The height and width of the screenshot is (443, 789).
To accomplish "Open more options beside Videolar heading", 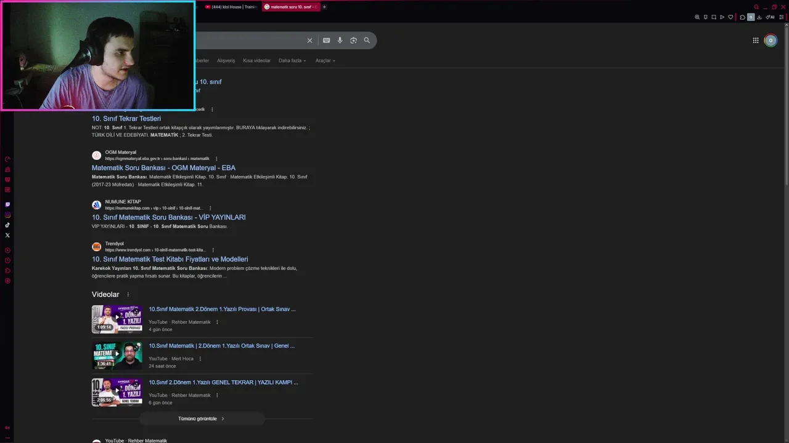I will tap(128, 295).
